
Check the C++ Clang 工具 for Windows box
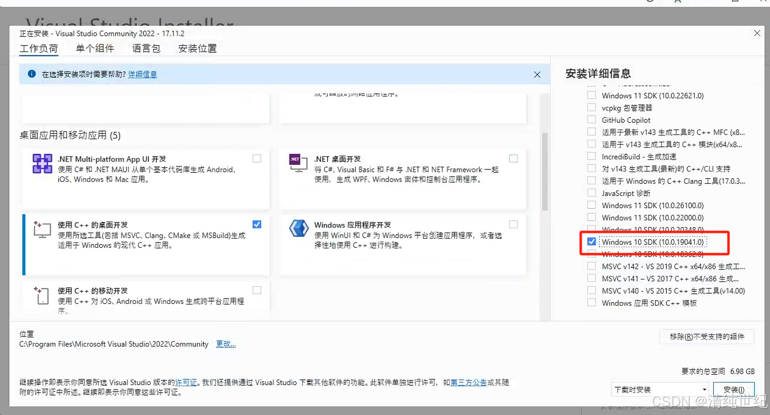click(592, 181)
